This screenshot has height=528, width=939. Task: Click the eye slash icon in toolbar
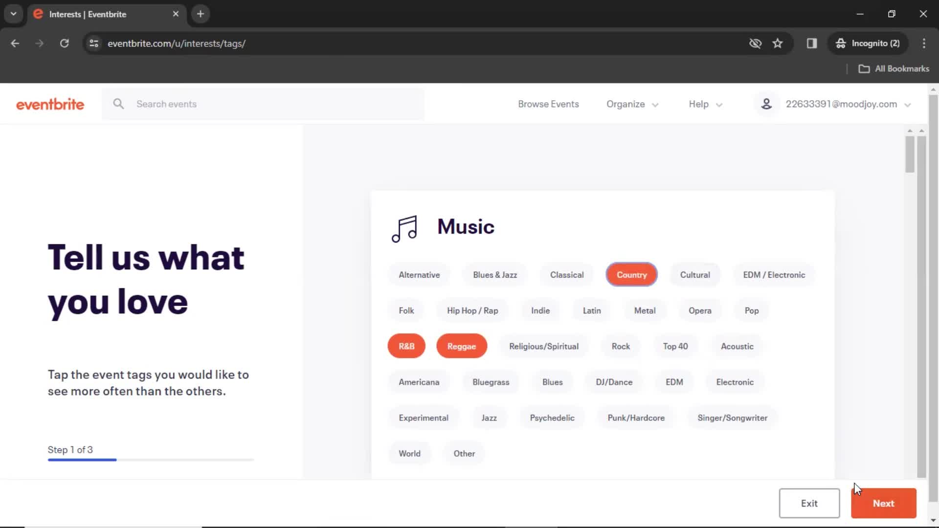pyautogui.click(x=755, y=43)
